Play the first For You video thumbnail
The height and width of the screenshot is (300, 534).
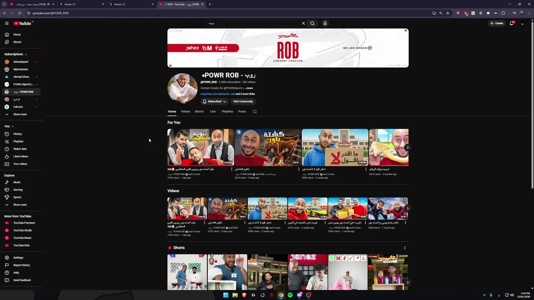(x=201, y=147)
